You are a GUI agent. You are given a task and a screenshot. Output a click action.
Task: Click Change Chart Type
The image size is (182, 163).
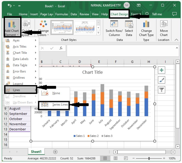(146, 28)
